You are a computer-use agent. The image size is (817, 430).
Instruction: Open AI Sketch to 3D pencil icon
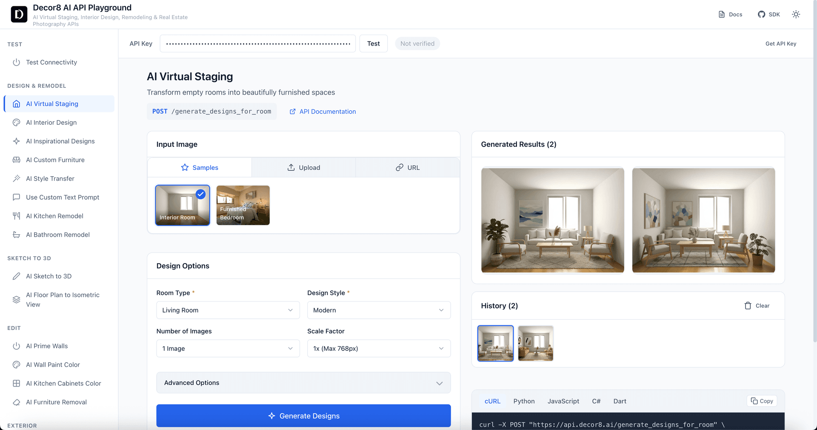[17, 276]
